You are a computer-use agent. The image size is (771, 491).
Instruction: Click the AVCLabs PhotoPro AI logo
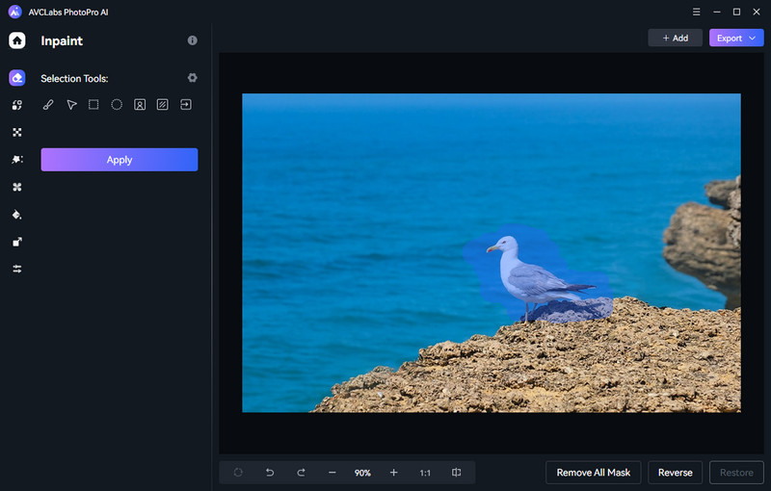tap(15, 12)
